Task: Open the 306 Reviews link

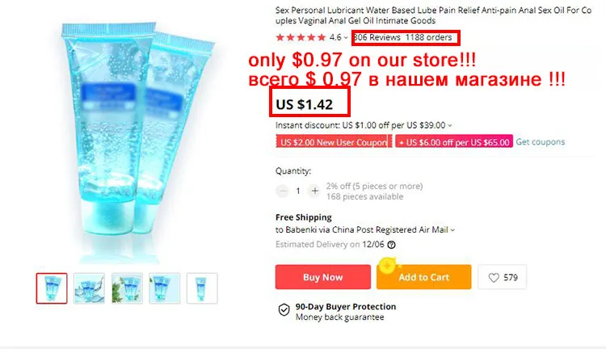Action: (x=377, y=37)
